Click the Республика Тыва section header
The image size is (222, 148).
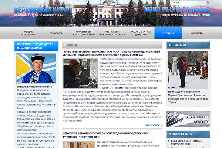pos(188,134)
